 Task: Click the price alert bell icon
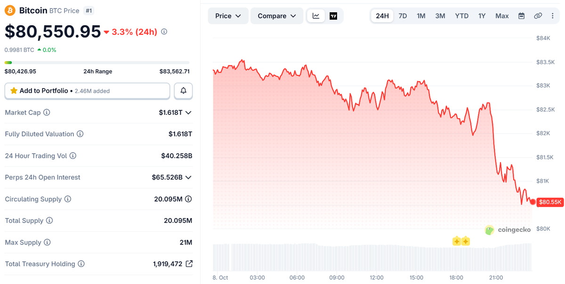pyautogui.click(x=183, y=91)
